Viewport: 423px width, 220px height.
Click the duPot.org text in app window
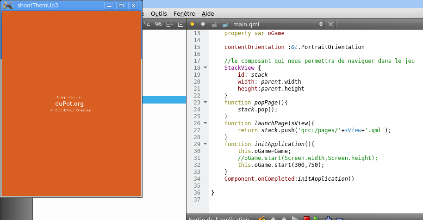[x=69, y=104]
